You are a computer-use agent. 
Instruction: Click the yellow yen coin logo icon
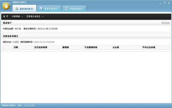point(6,6)
